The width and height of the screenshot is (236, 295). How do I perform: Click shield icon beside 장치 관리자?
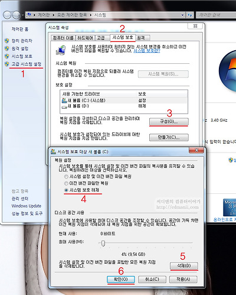pos(7,41)
